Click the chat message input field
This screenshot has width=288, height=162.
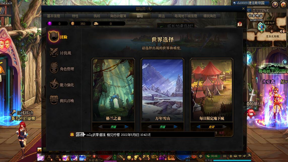pyautogui.click(x=150, y=135)
